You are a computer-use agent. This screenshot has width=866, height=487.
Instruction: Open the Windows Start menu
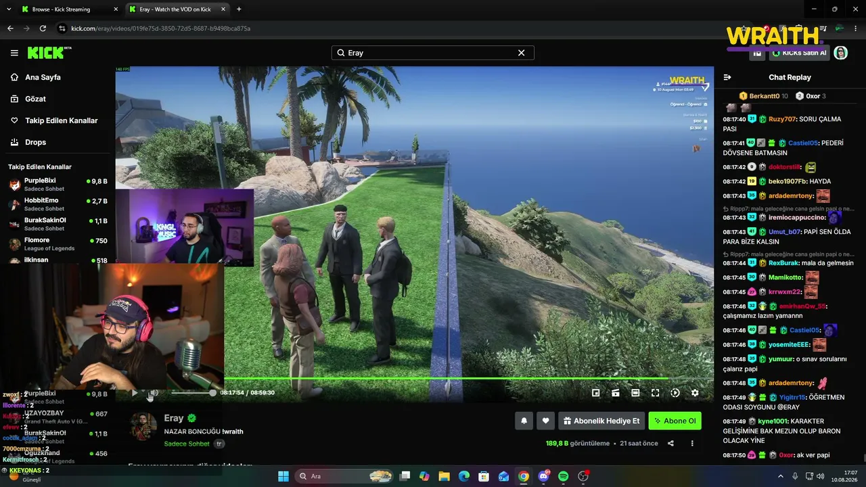tap(283, 476)
